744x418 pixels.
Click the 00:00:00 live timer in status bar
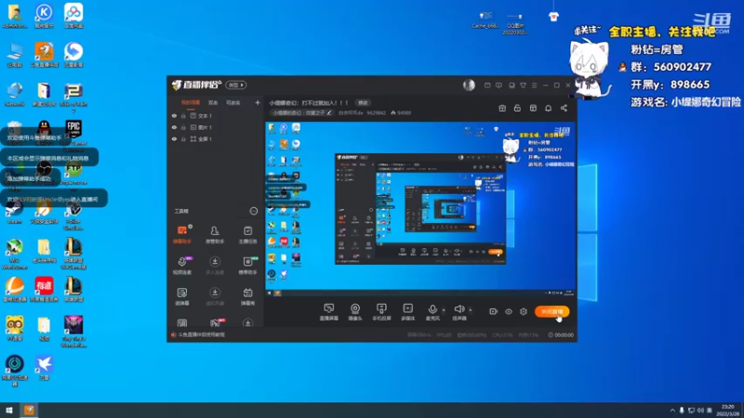click(561, 335)
